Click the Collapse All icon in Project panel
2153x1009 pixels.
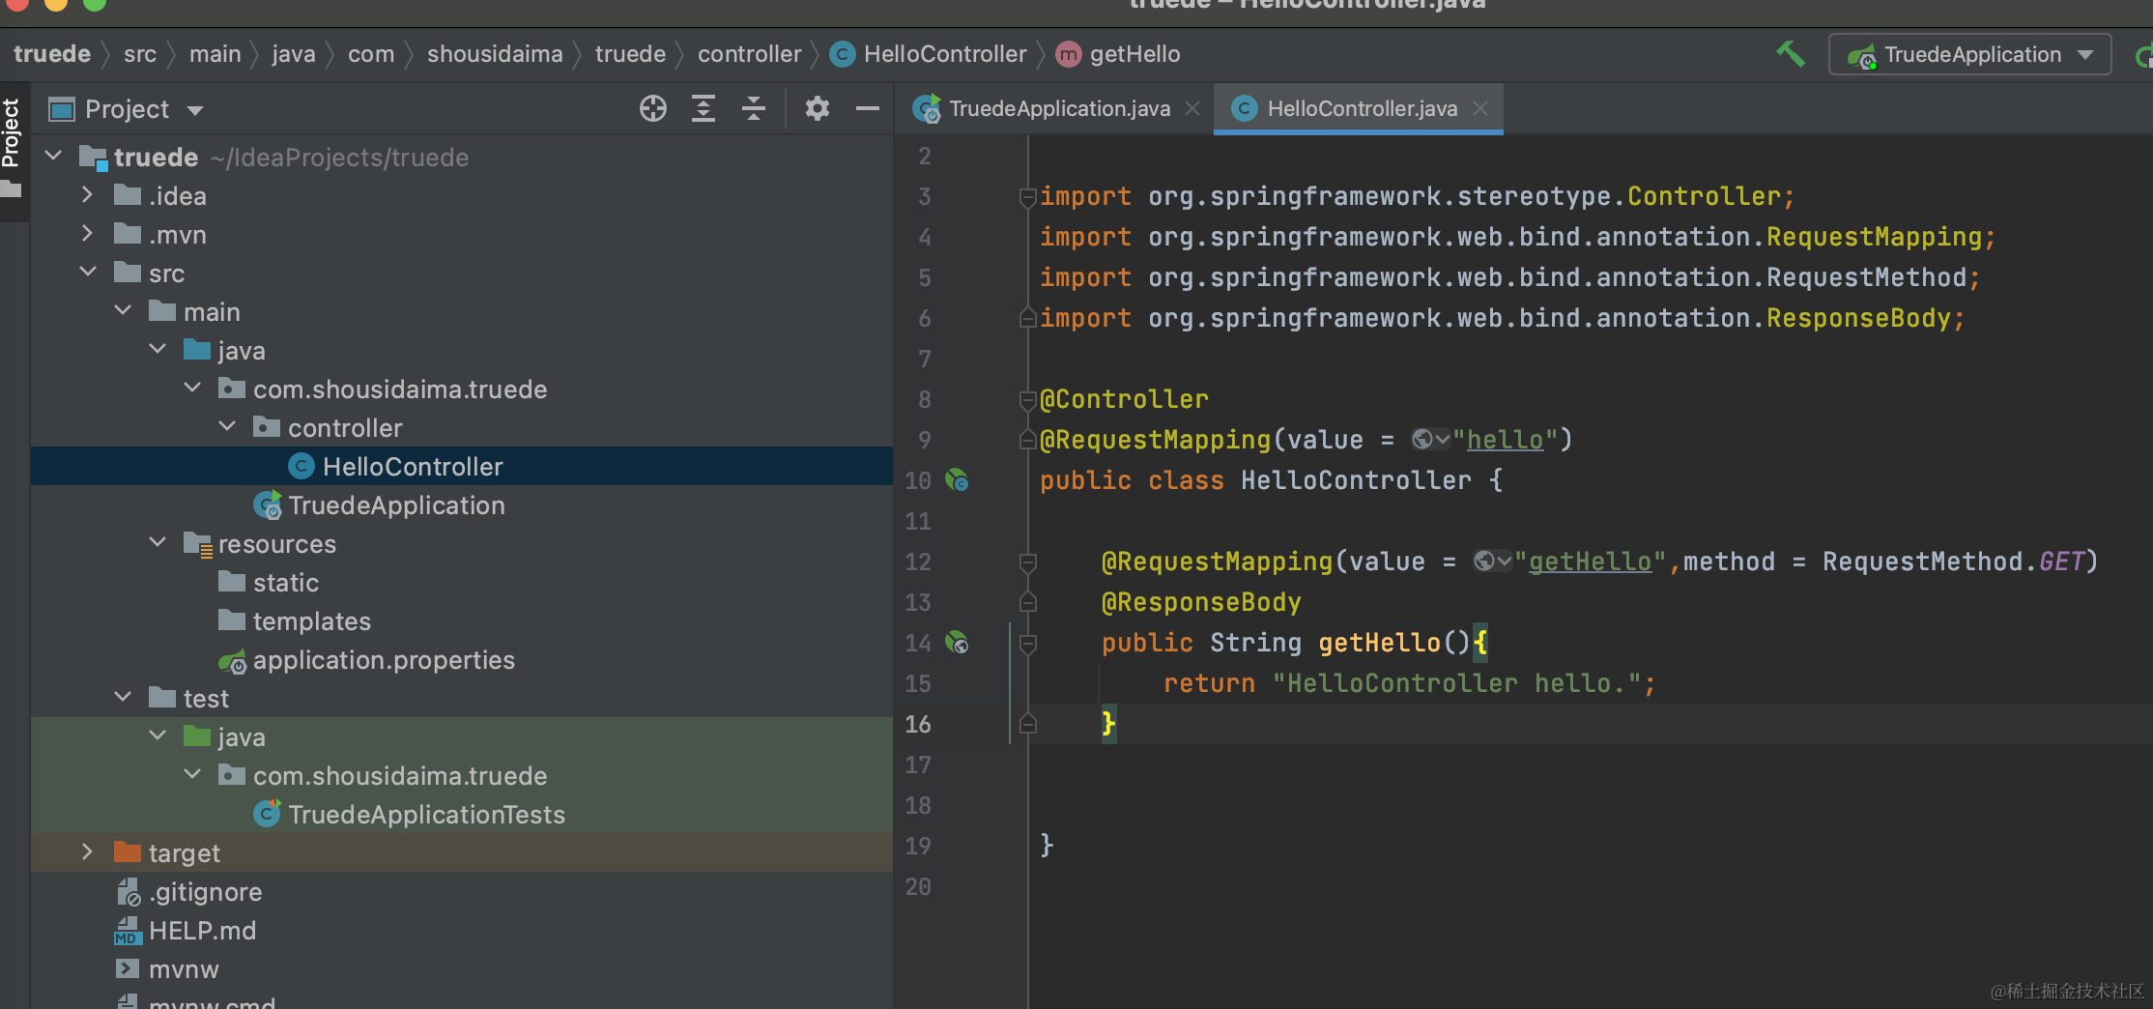(754, 109)
